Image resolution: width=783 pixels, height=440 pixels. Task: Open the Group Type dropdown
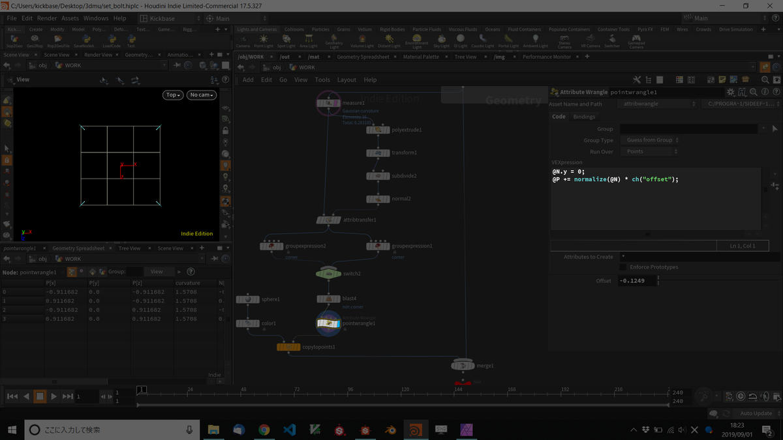[x=651, y=140]
